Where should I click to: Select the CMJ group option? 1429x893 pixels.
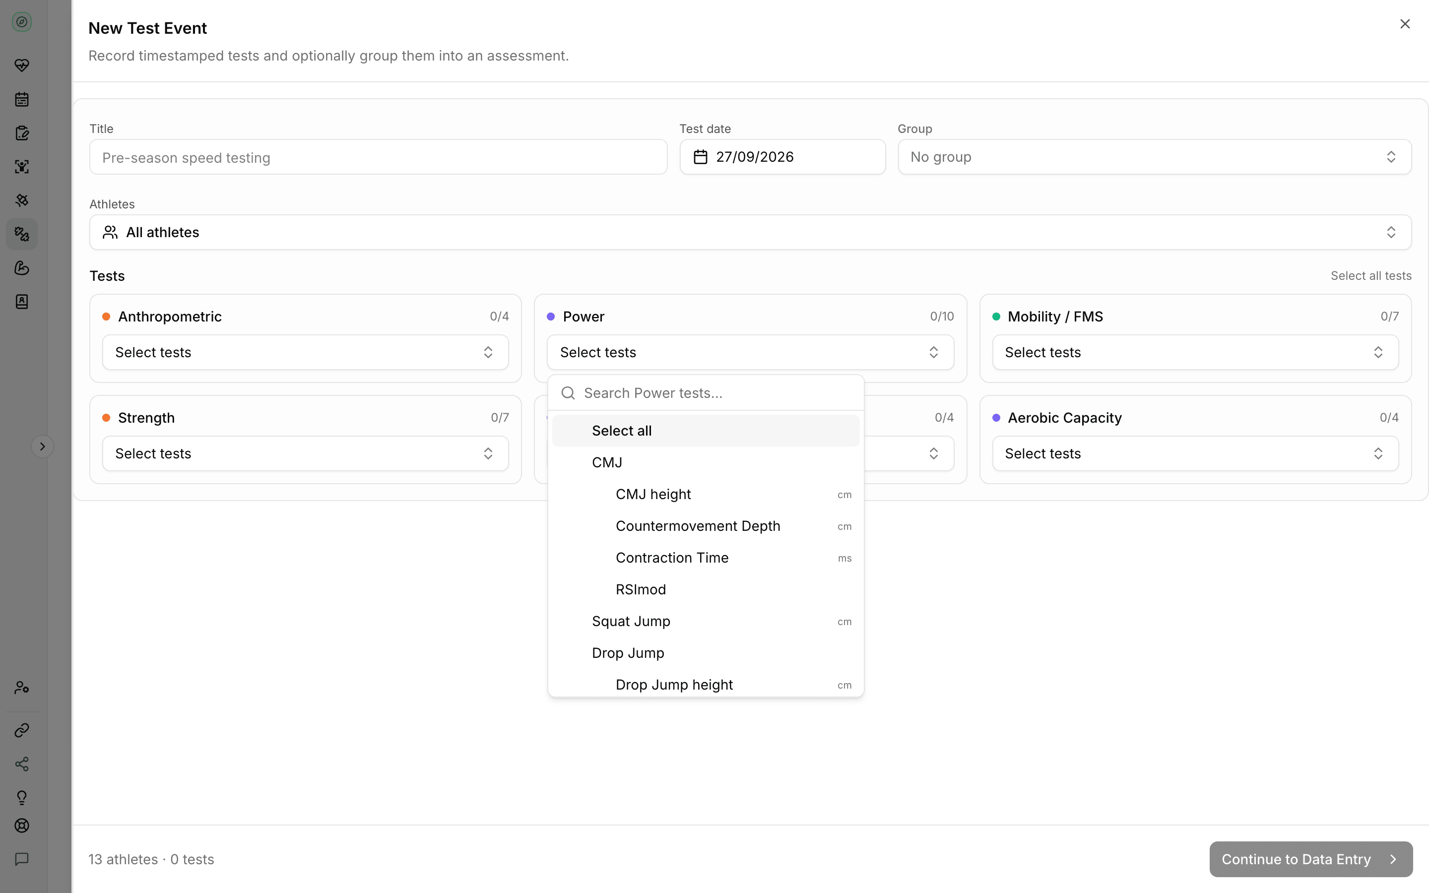coord(706,463)
